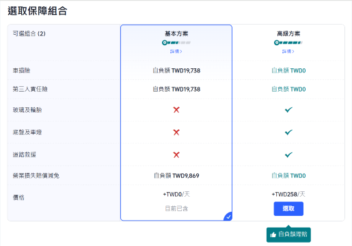This screenshot has width=352, height=246.
Task: Click the 目前已含 label in 基本方案
Action: (176, 208)
